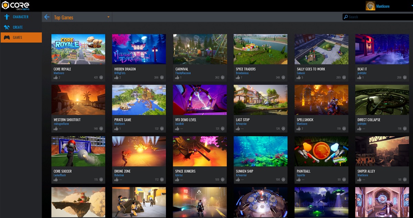Like the VFX Demo Level (thumbs-up)

pos(177,128)
